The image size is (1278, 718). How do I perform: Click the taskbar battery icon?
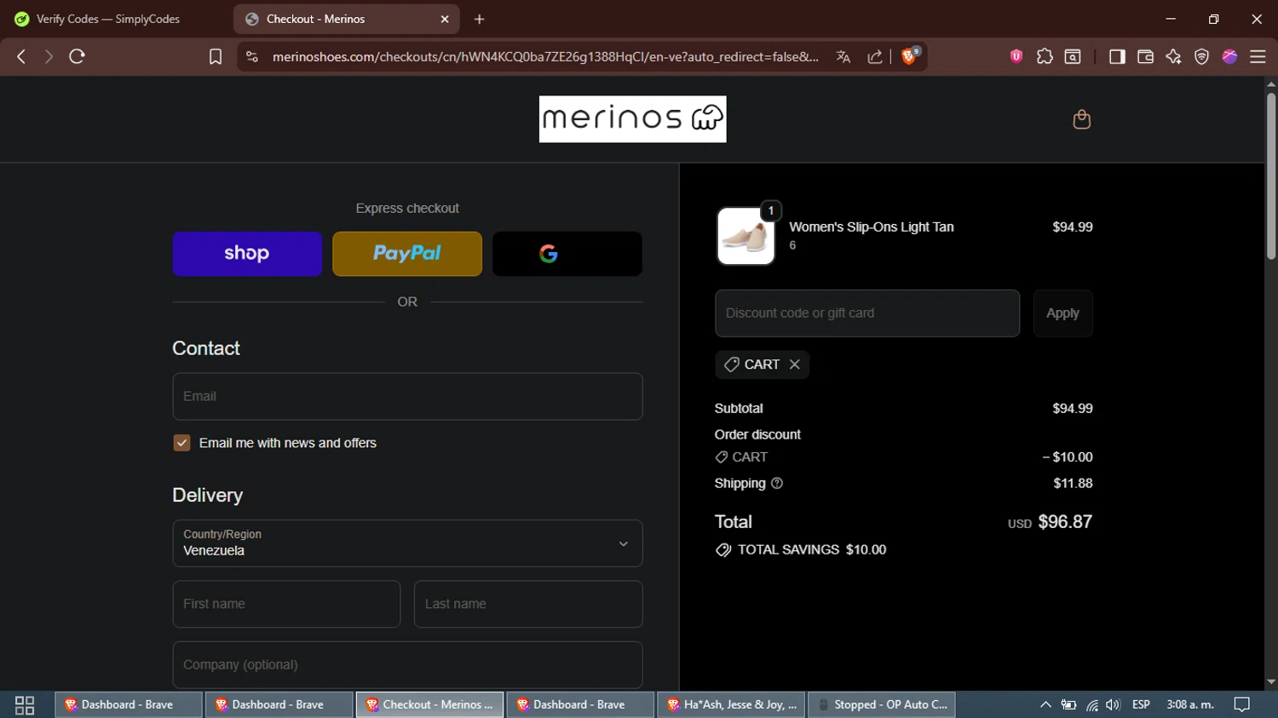(x=1068, y=704)
